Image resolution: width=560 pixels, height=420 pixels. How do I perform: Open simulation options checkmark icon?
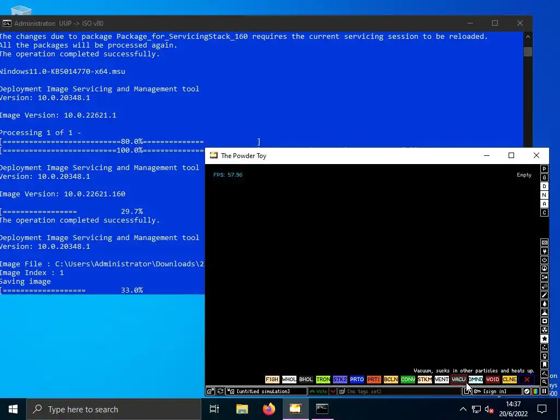527,392
